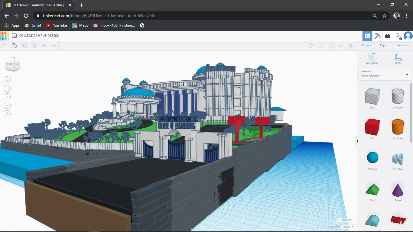Click the Edit Grid button
The width and height of the screenshot is (413, 232).
point(346,220)
